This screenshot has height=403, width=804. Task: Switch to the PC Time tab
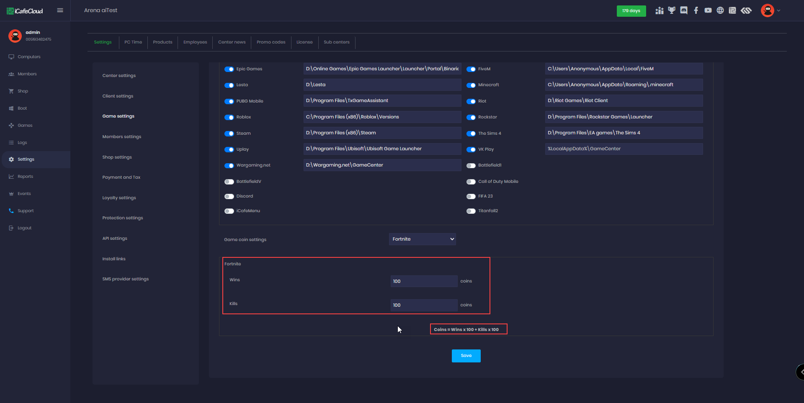(133, 42)
